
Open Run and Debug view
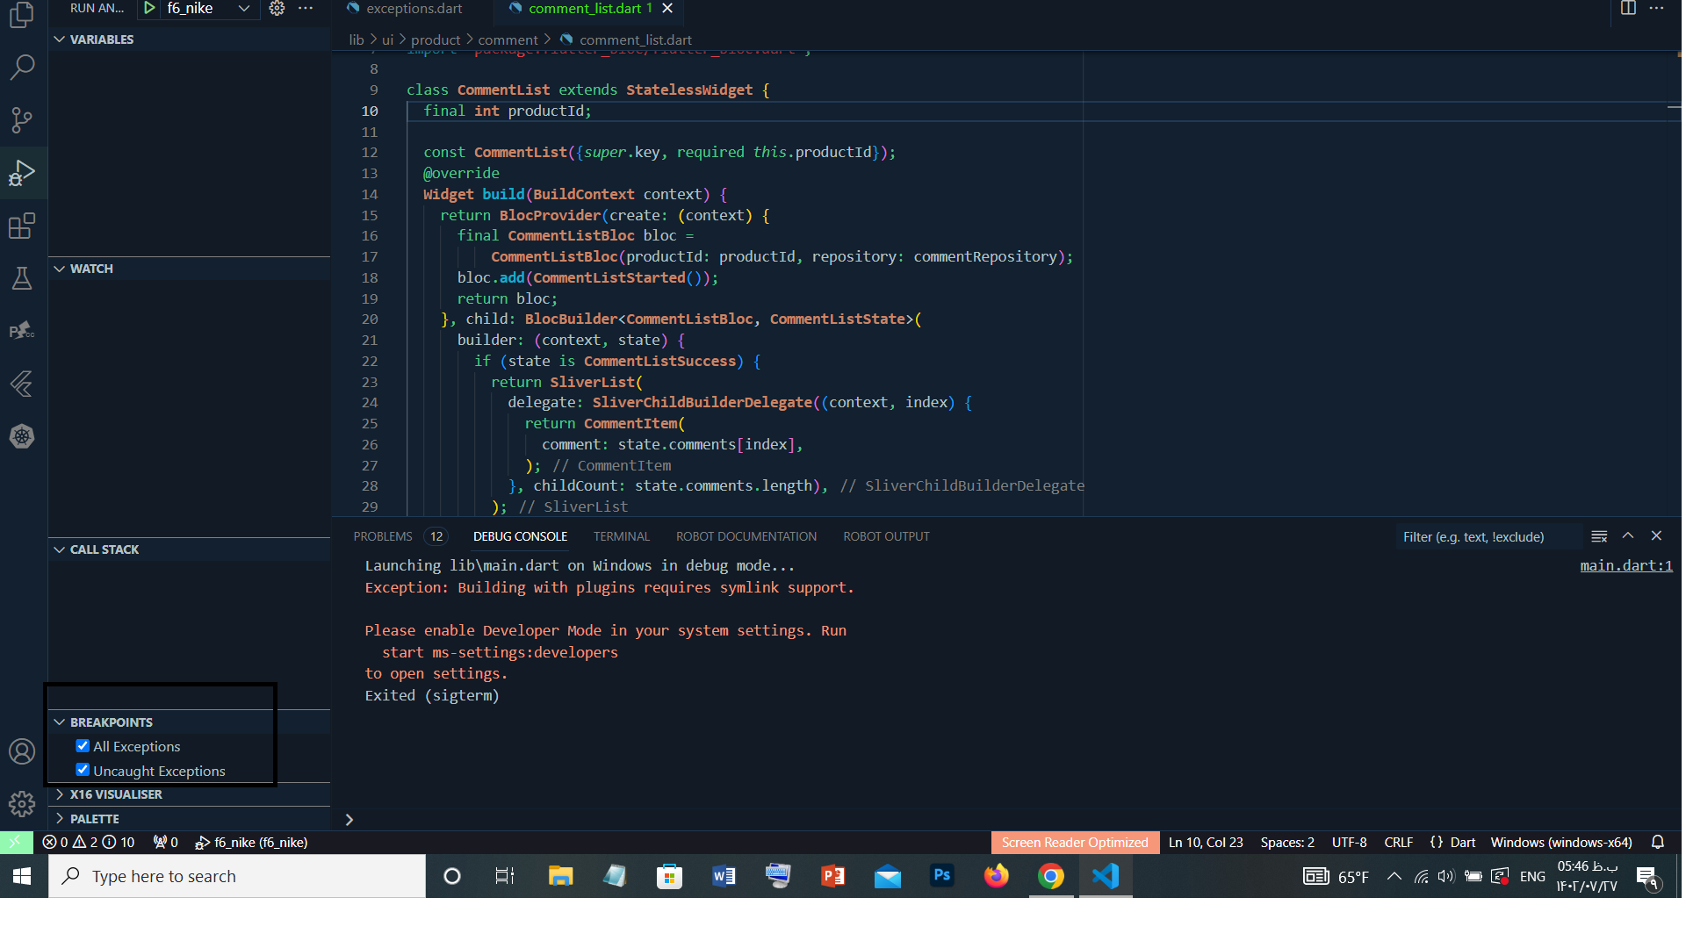click(22, 173)
